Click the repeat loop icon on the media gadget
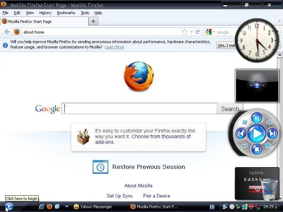 [x=245, y=145]
